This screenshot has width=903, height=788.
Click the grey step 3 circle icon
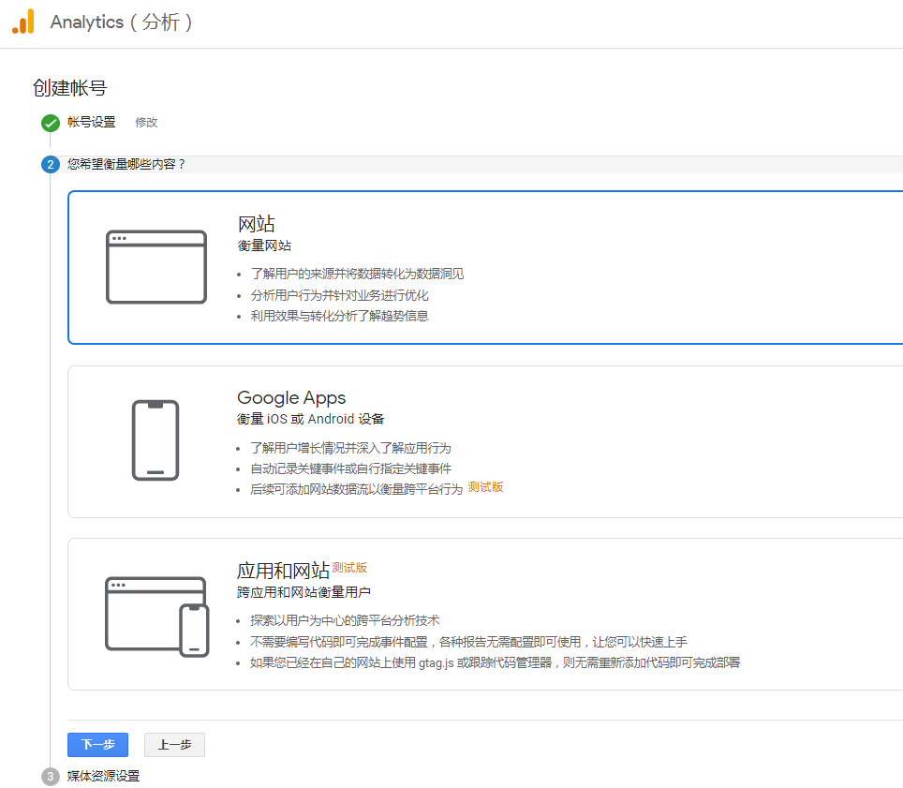point(51,777)
